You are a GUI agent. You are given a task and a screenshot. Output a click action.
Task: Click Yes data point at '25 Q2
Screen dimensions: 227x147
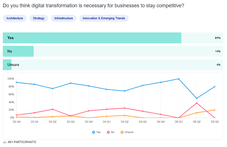coord(197,98)
